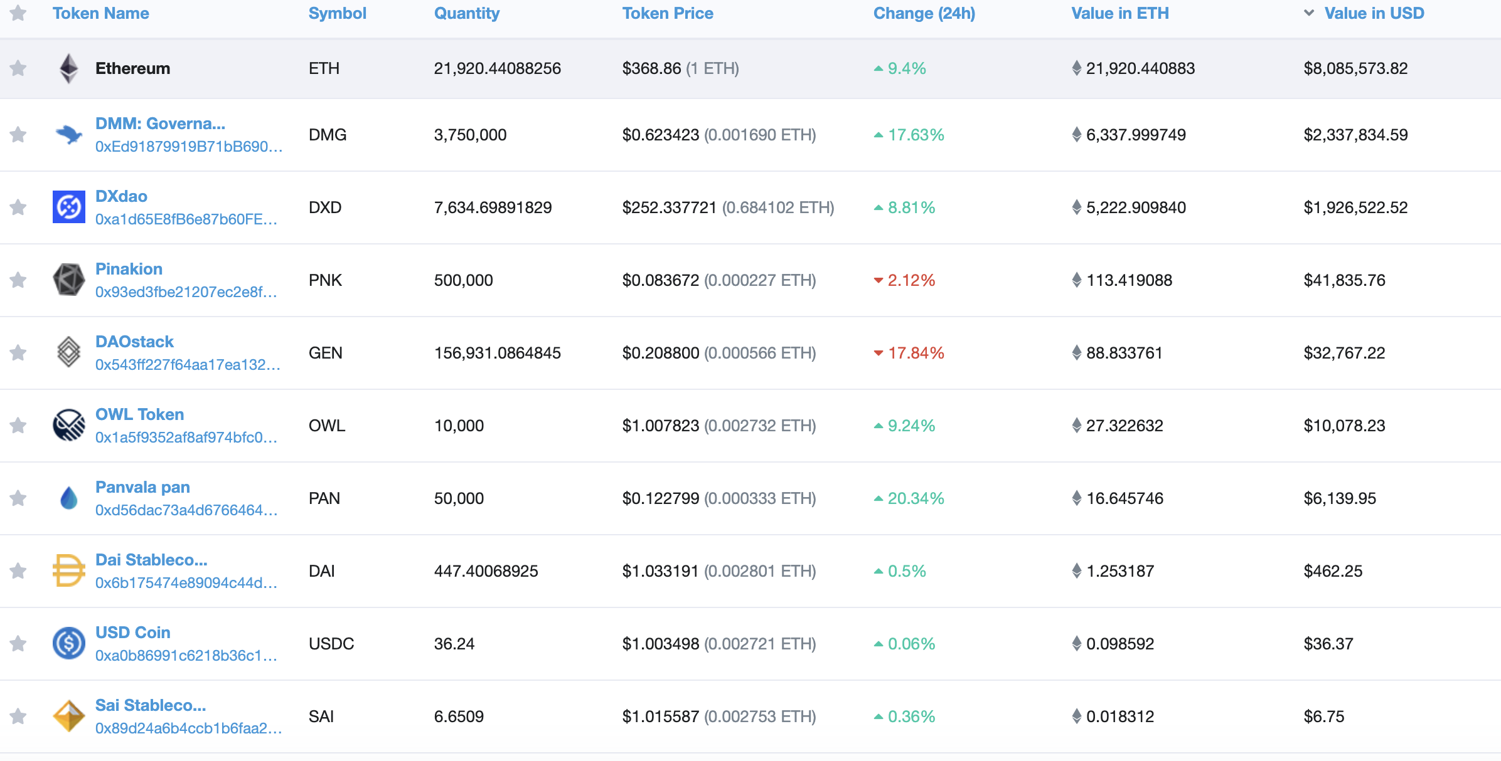Click the DXdao token logo

[x=69, y=207]
